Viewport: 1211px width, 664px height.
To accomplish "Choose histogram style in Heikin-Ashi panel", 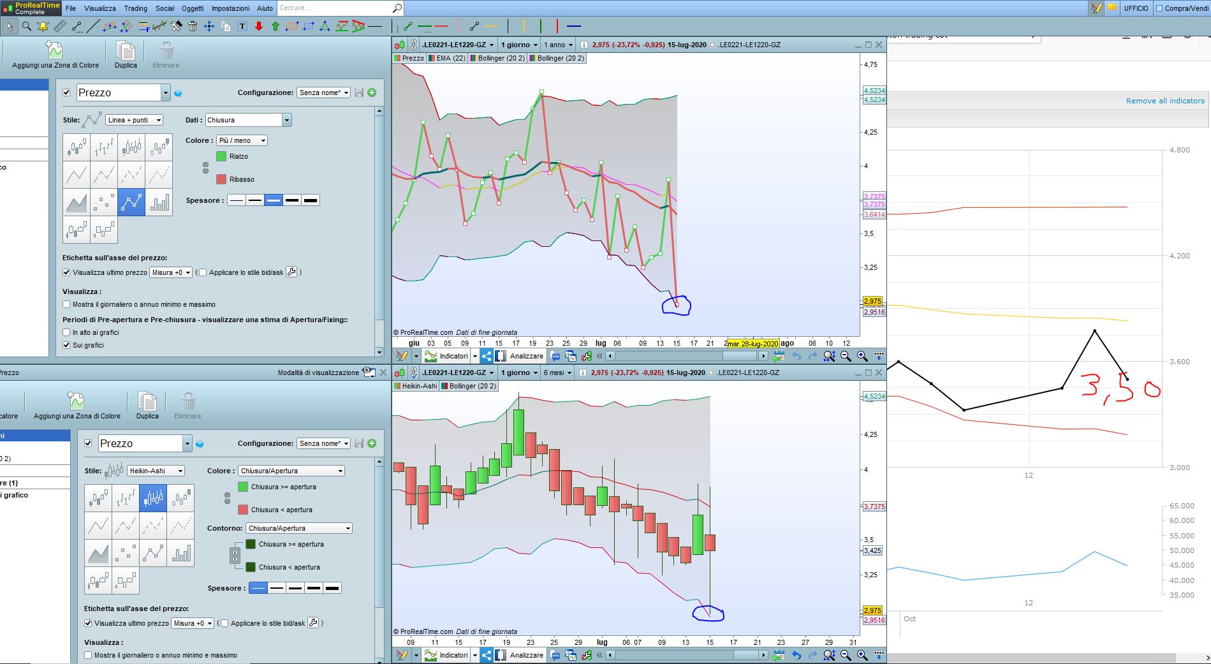I will click(x=180, y=553).
